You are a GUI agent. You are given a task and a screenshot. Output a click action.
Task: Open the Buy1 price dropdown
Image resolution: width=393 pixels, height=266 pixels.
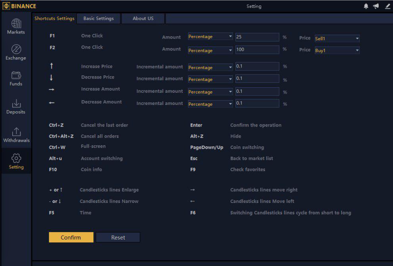coord(337,51)
